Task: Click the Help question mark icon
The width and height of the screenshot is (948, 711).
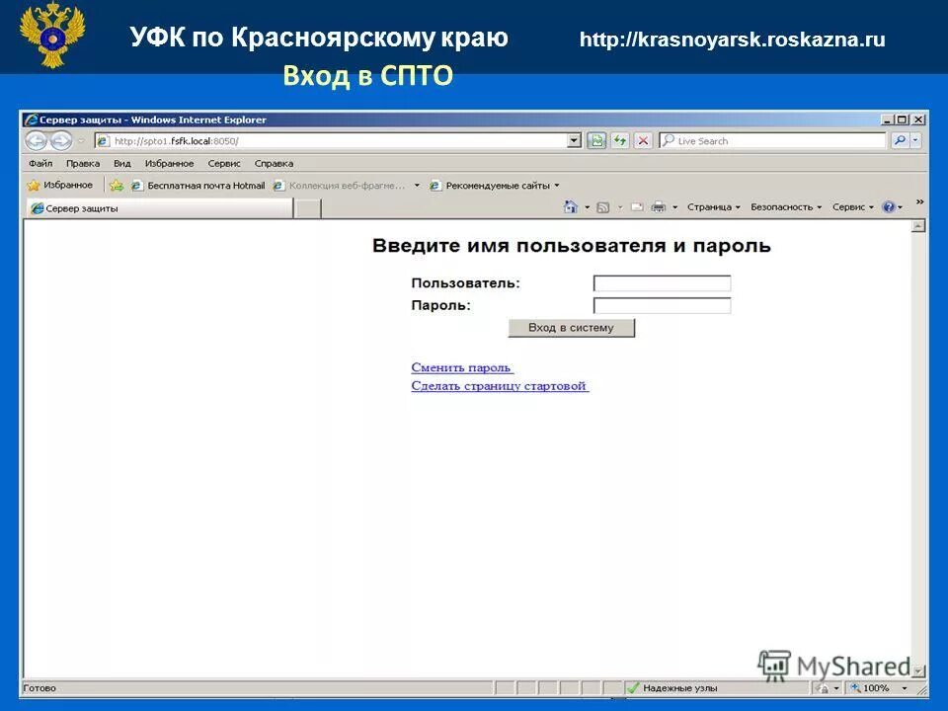Action: point(890,206)
